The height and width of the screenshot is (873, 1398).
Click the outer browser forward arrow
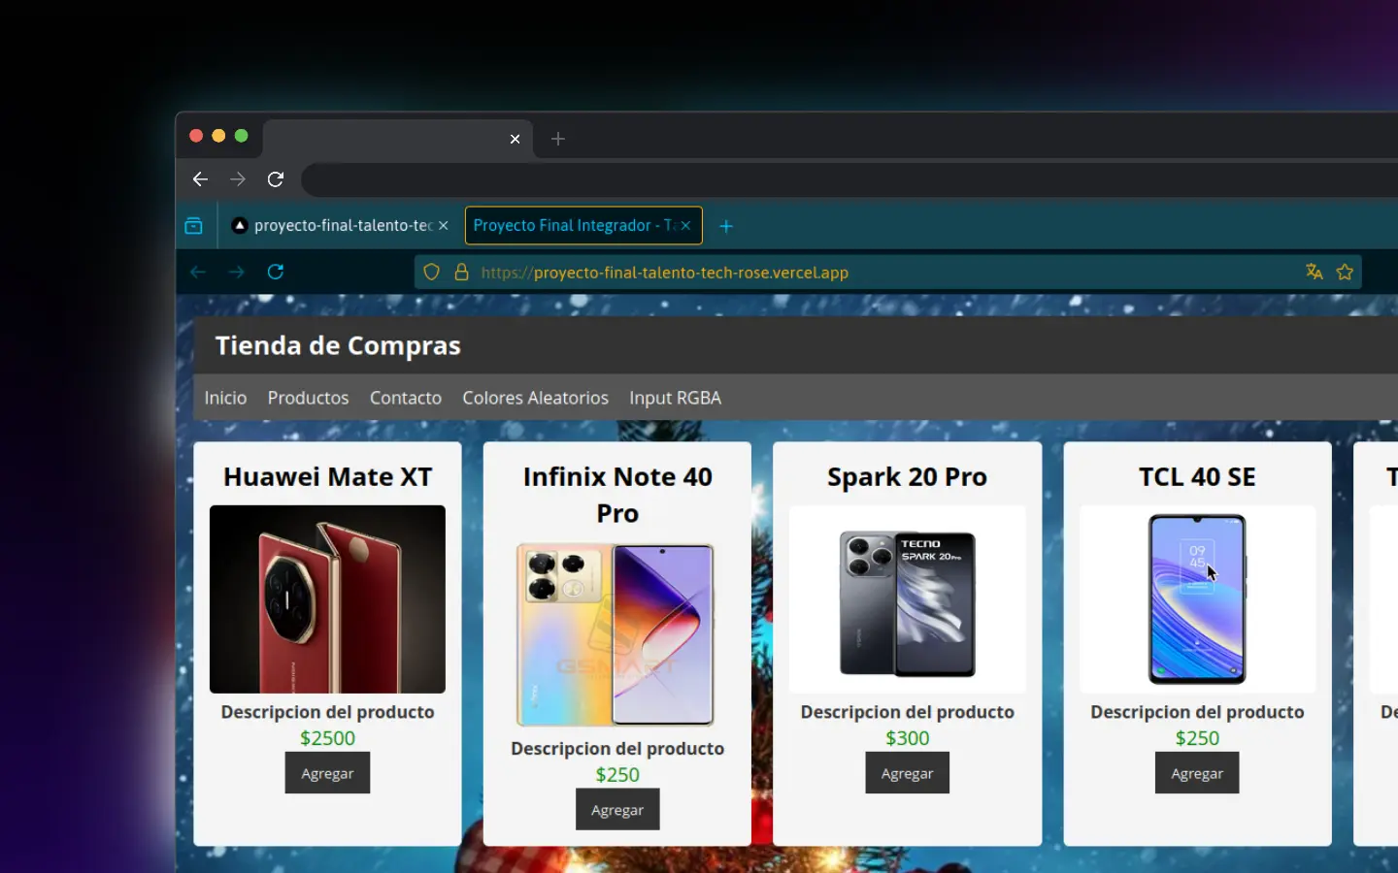coord(238,179)
